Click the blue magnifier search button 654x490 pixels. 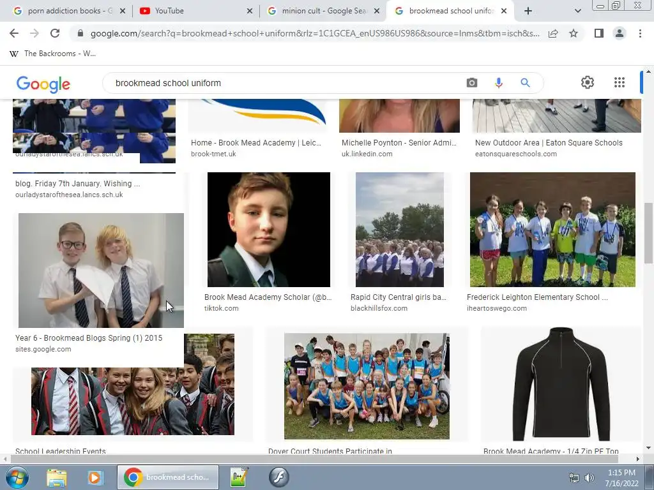(525, 83)
